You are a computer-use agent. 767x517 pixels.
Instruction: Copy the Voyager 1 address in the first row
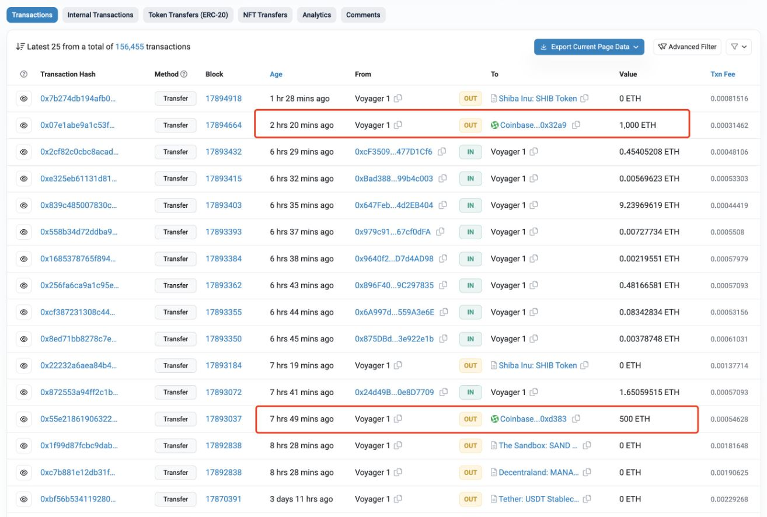[x=398, y=98]
